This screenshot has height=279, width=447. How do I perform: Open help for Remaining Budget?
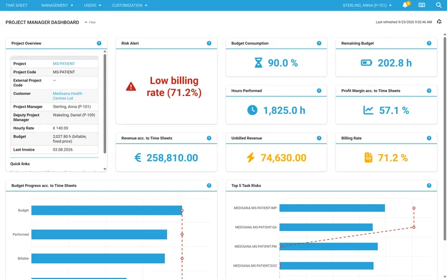pos(429,44)
